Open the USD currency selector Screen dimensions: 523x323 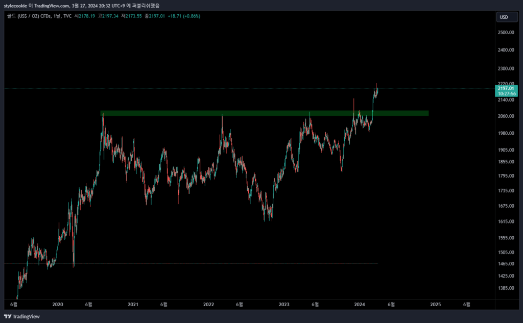point(504,17)
